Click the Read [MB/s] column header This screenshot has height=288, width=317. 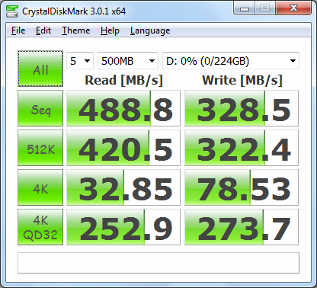tap(123, 81)
